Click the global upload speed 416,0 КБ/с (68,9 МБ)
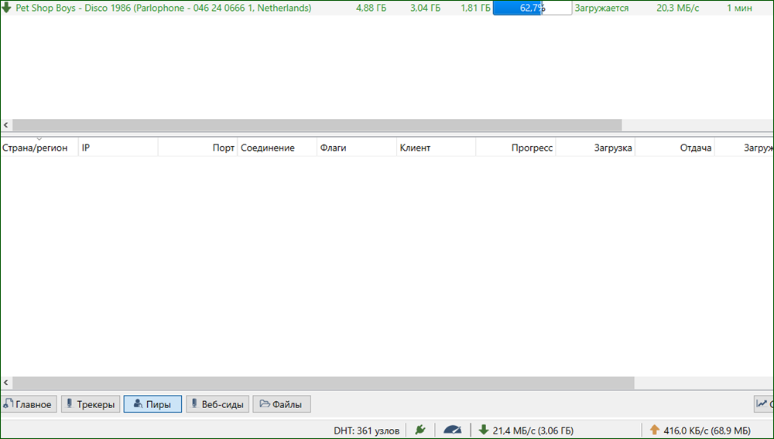 tap(700, 430)
